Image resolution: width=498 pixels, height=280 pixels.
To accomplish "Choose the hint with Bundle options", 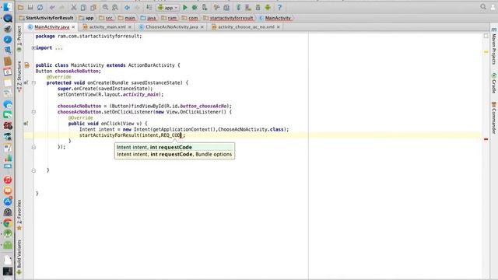I will [174, 154].
